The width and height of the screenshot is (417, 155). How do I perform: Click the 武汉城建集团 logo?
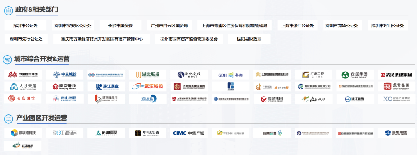tap(397, 75)
